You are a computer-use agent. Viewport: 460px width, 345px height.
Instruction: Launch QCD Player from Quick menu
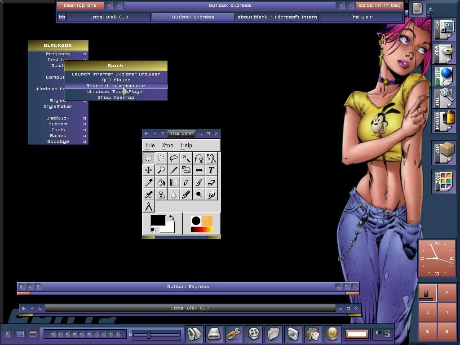pyautogui.click(x=116, y=80)
